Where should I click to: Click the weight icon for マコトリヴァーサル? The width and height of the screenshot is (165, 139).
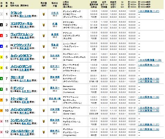tap(44, 25)
